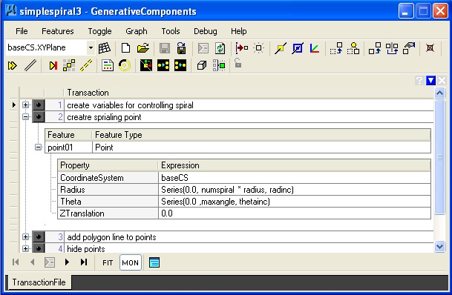Screen dimensions: 452x295
Task: Click the FIT button
Action: click(x=108, y=263)
